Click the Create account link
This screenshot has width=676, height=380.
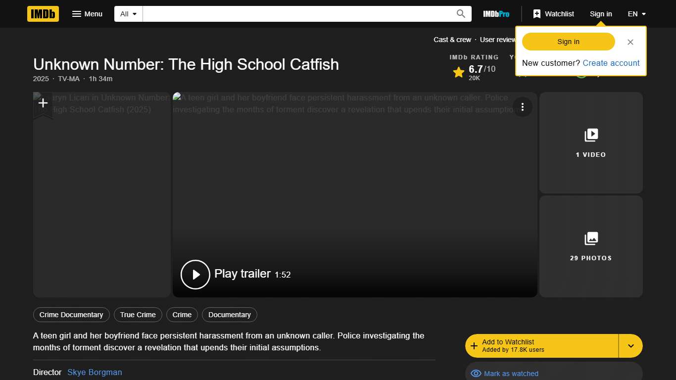click(x=611, y=63)
